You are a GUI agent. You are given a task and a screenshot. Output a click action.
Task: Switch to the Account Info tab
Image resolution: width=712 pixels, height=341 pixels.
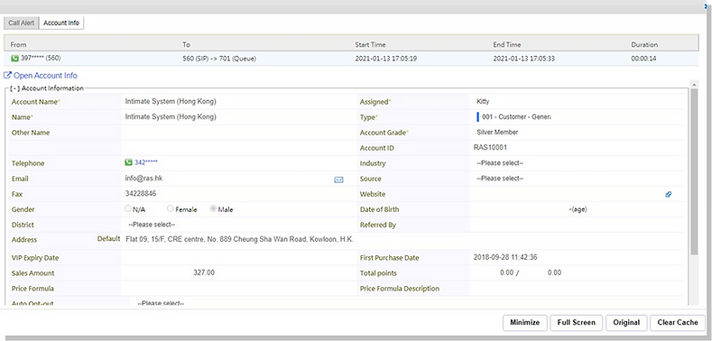61,23
